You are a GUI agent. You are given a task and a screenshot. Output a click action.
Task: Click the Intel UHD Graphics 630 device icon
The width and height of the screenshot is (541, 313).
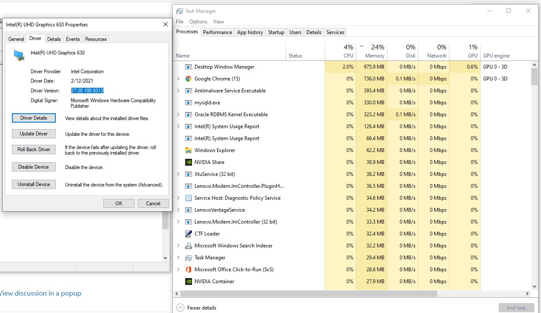[x=19, y=55]
